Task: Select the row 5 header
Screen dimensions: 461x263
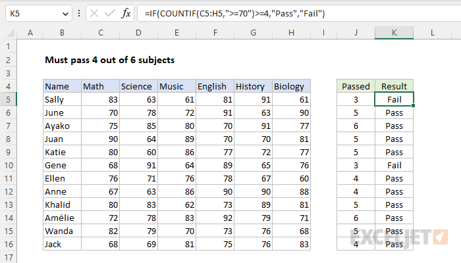Action: 9,99
